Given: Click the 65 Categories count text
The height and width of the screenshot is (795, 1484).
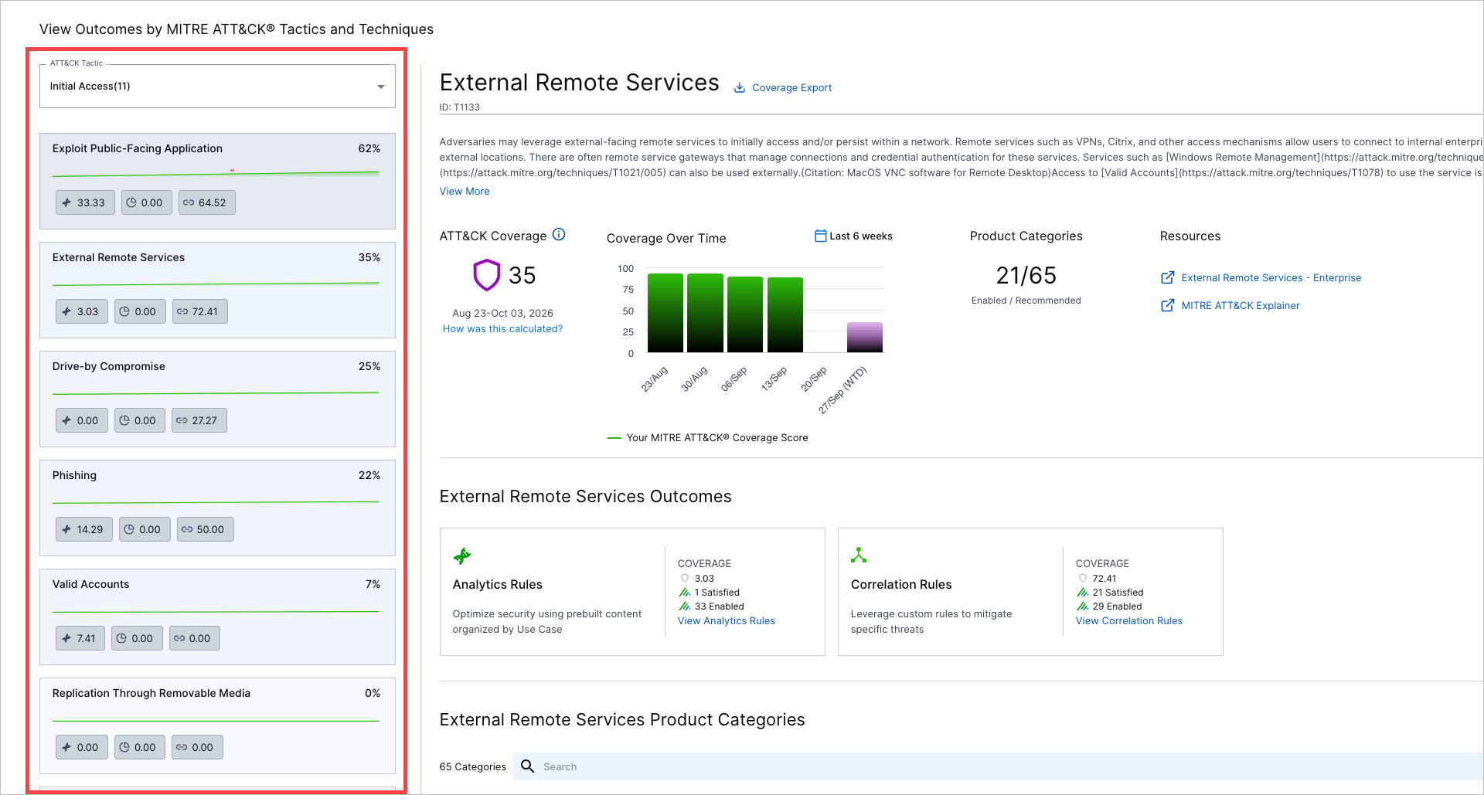Looking at the screenshot, I should [x=472, y=766].
